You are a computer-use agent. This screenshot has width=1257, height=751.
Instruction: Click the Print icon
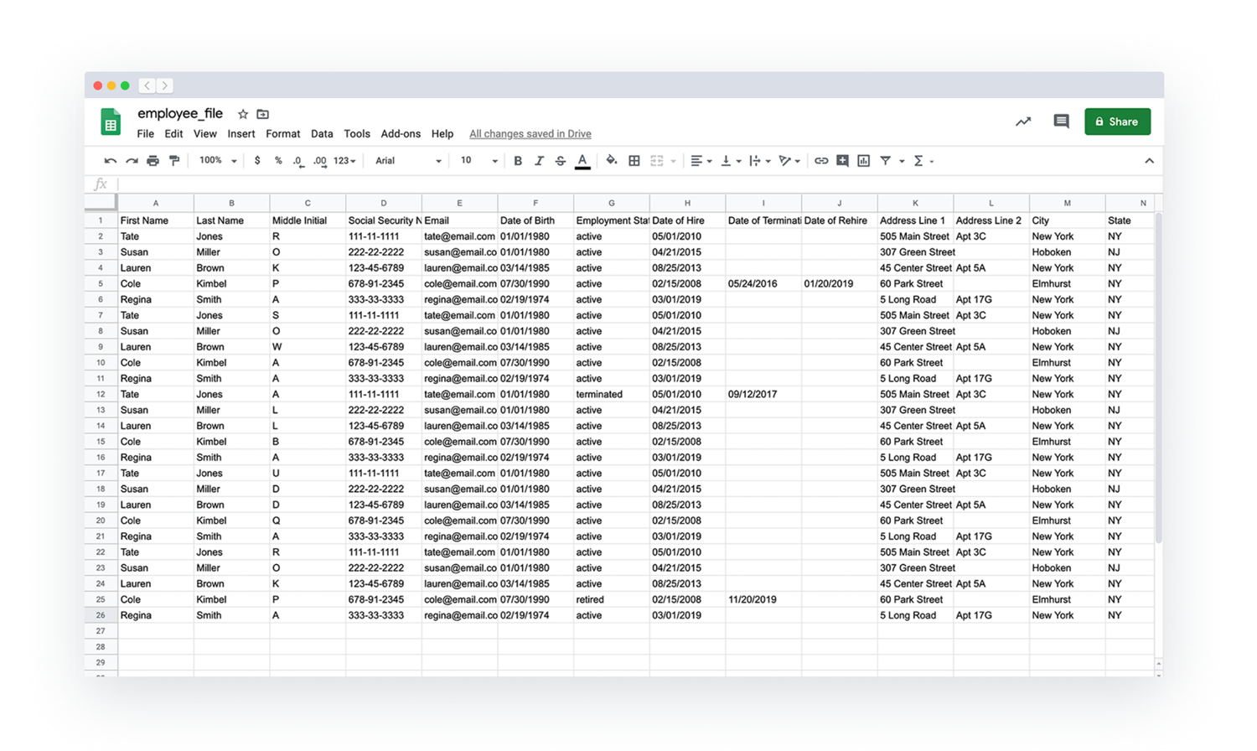point(153,160)
